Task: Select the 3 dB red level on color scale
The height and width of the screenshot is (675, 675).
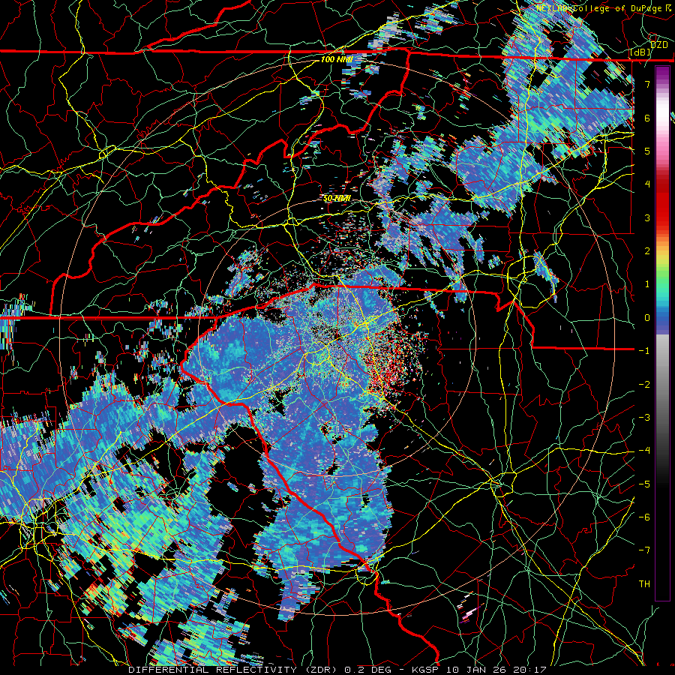Action: point(647,217)
